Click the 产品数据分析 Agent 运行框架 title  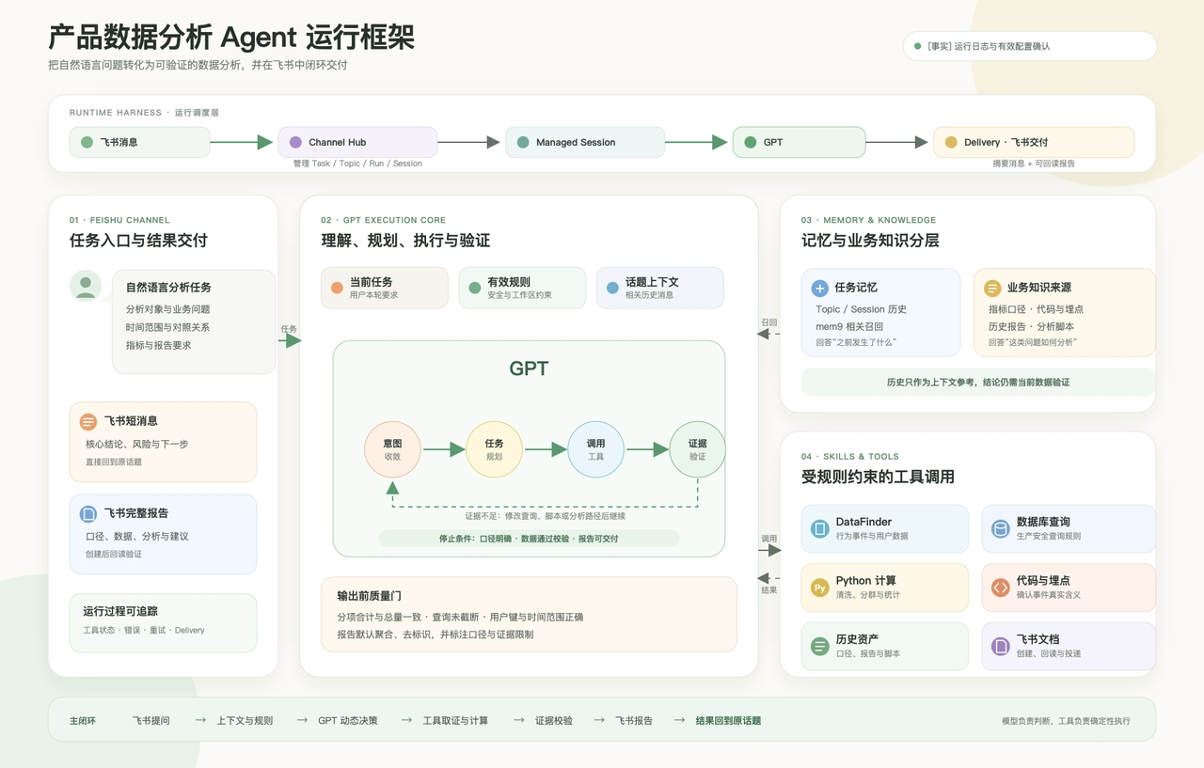click(231, 38)
